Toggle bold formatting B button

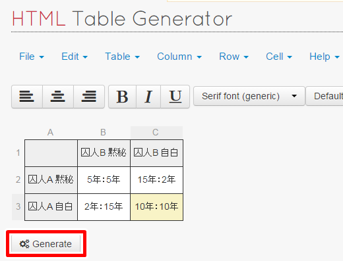click(122, 97)
